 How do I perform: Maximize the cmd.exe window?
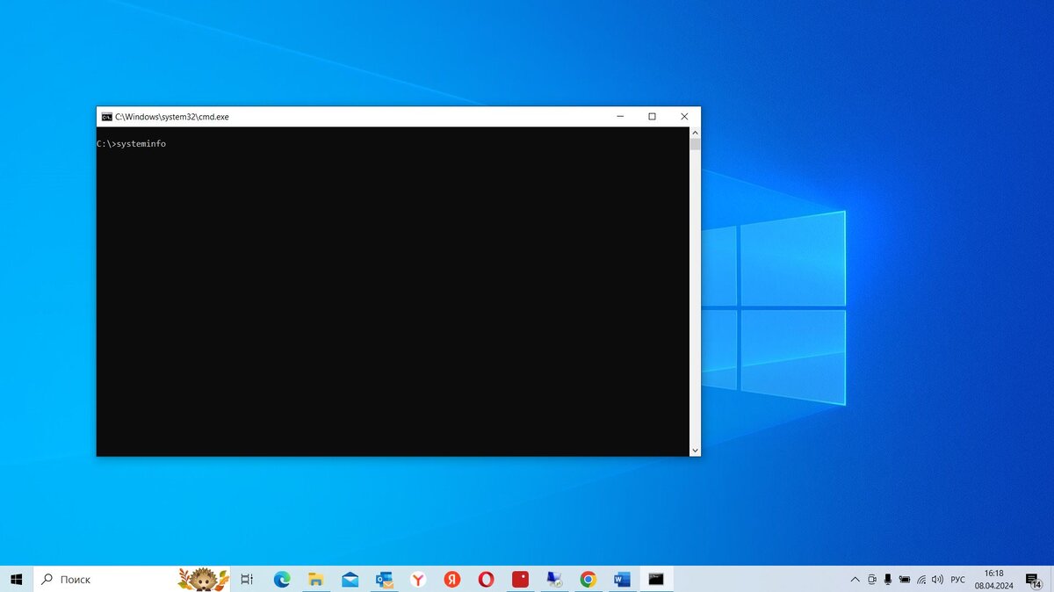click(x=652, y=117)
